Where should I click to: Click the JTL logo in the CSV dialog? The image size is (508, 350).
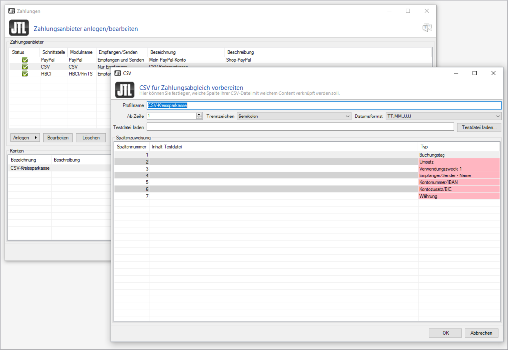(125, 90)
